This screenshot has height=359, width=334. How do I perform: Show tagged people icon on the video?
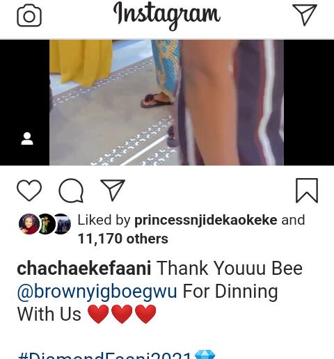pos(27,138)
